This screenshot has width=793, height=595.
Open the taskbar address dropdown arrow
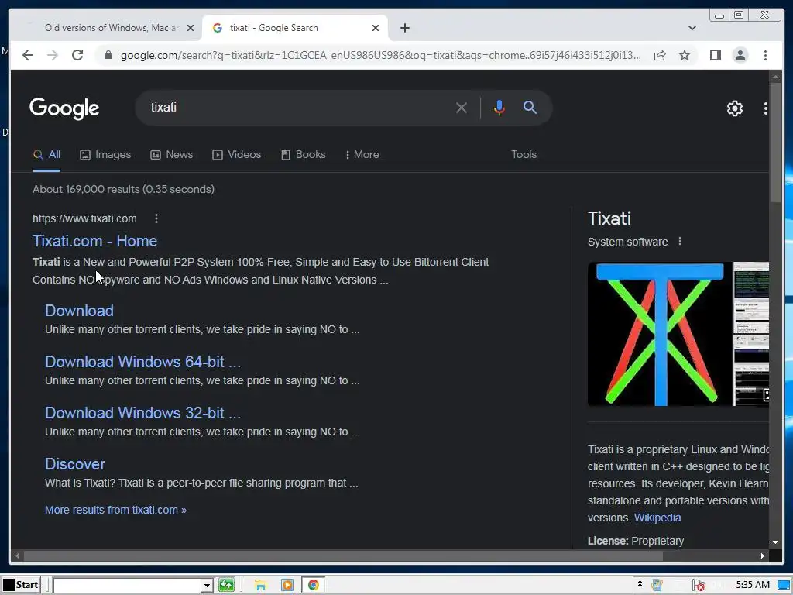(206, 586)
